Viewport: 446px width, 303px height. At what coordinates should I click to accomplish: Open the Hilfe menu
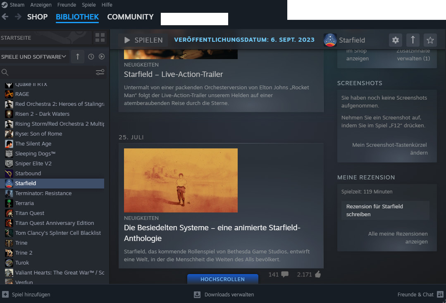pos(107,5)
